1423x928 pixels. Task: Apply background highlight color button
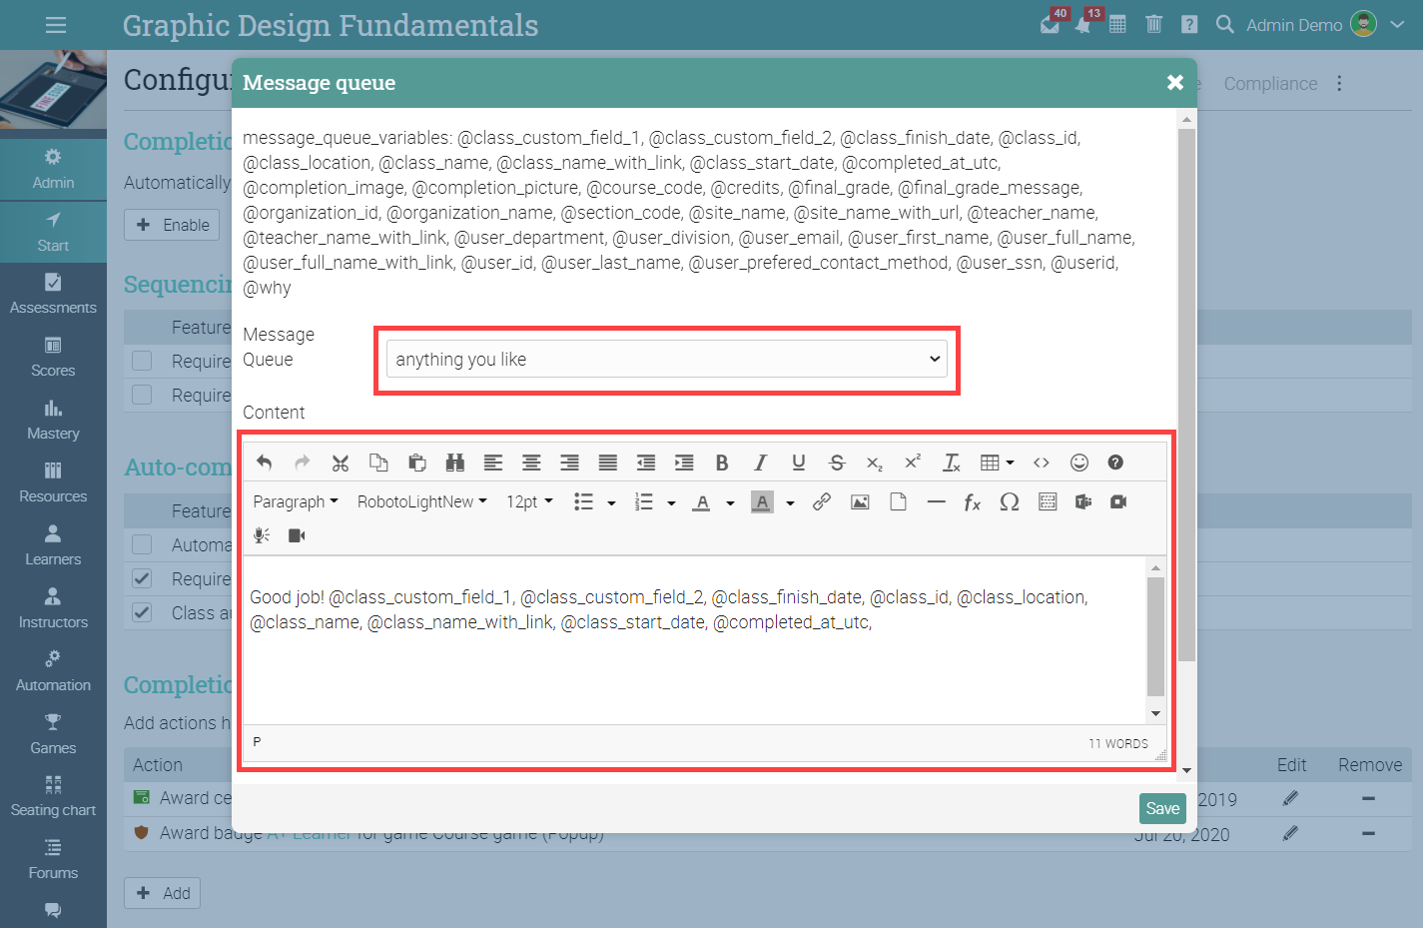[x=762, y=501]
